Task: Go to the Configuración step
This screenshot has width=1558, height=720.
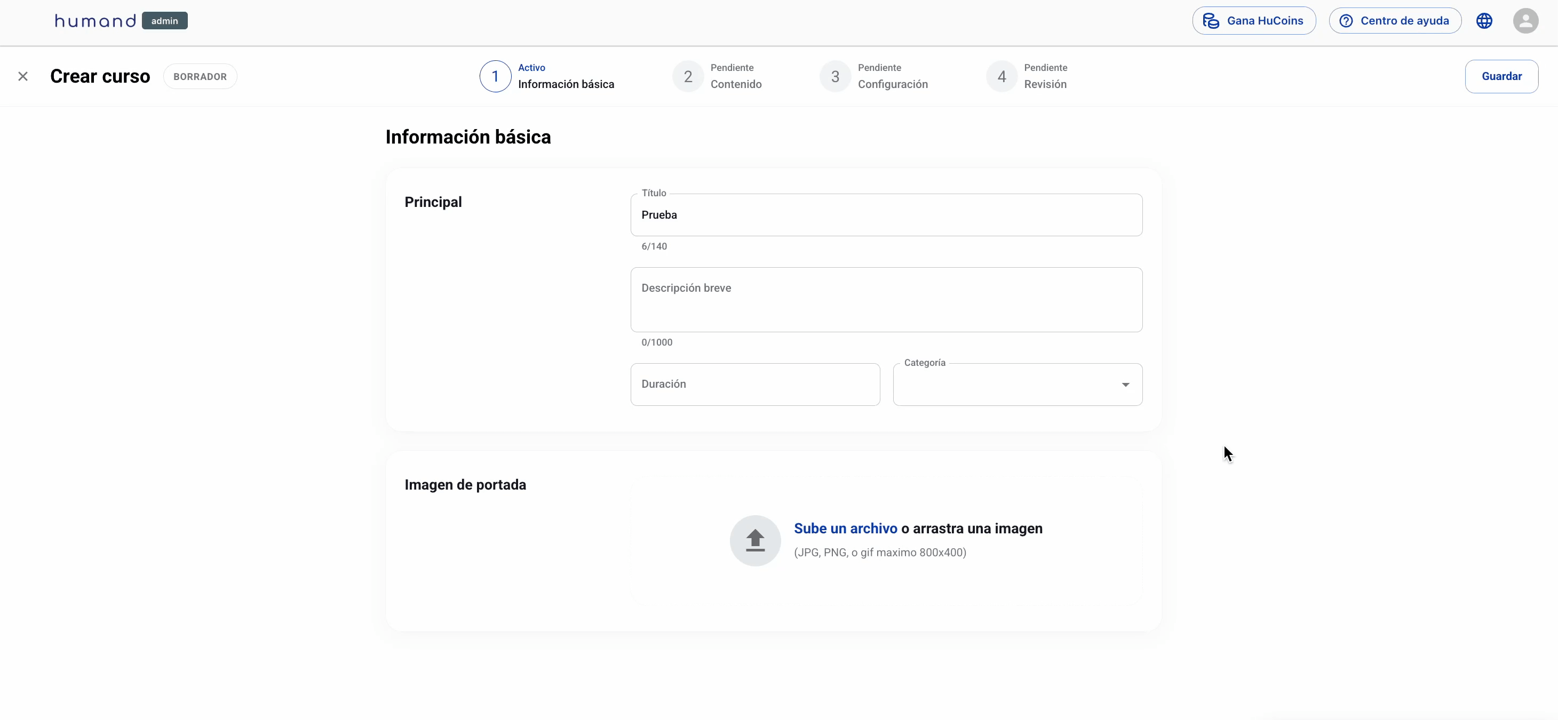Action: 892,84
